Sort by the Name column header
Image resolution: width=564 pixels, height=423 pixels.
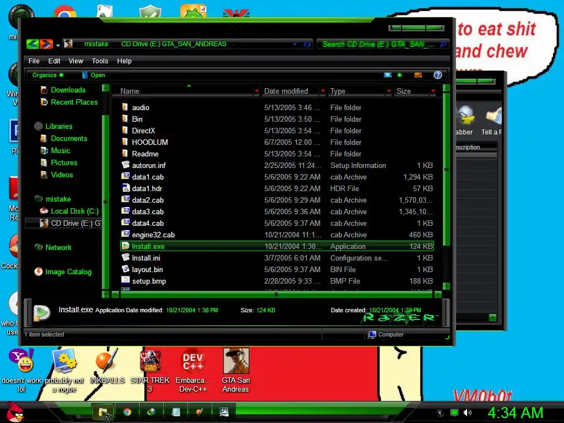130,91
